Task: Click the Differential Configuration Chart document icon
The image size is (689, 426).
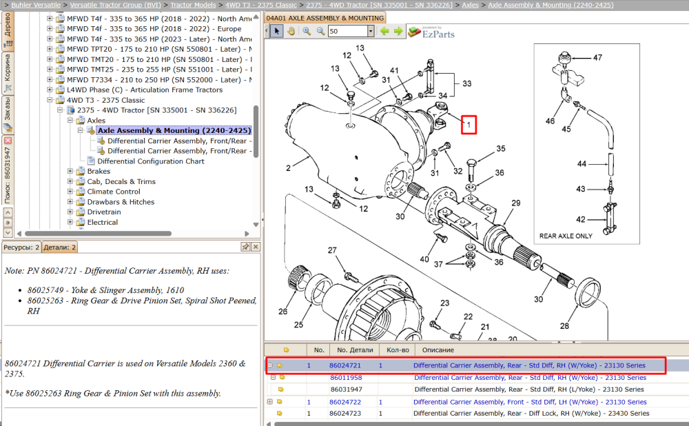Action: [x=91, y=161]
